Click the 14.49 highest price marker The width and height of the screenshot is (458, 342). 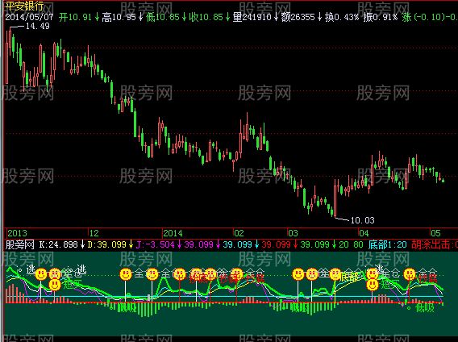(38, 26)
